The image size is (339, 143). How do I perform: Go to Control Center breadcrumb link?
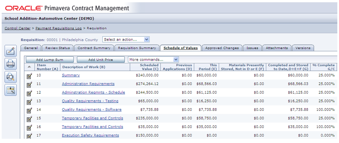(x=18, y=28)
